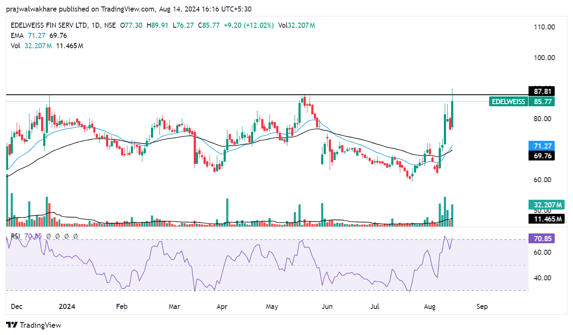Click the 87.81 horizontal line price label
The height and width of the screenshot is (335, 573).
[x=541, y=91]
